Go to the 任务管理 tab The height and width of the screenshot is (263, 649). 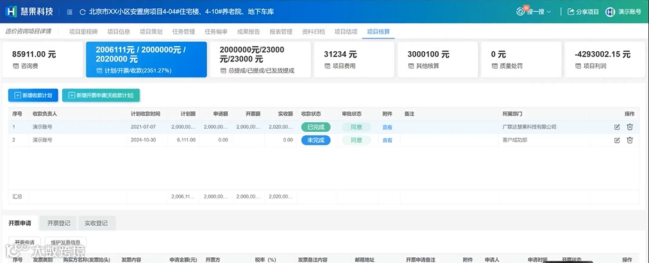[x=183, y=31]
